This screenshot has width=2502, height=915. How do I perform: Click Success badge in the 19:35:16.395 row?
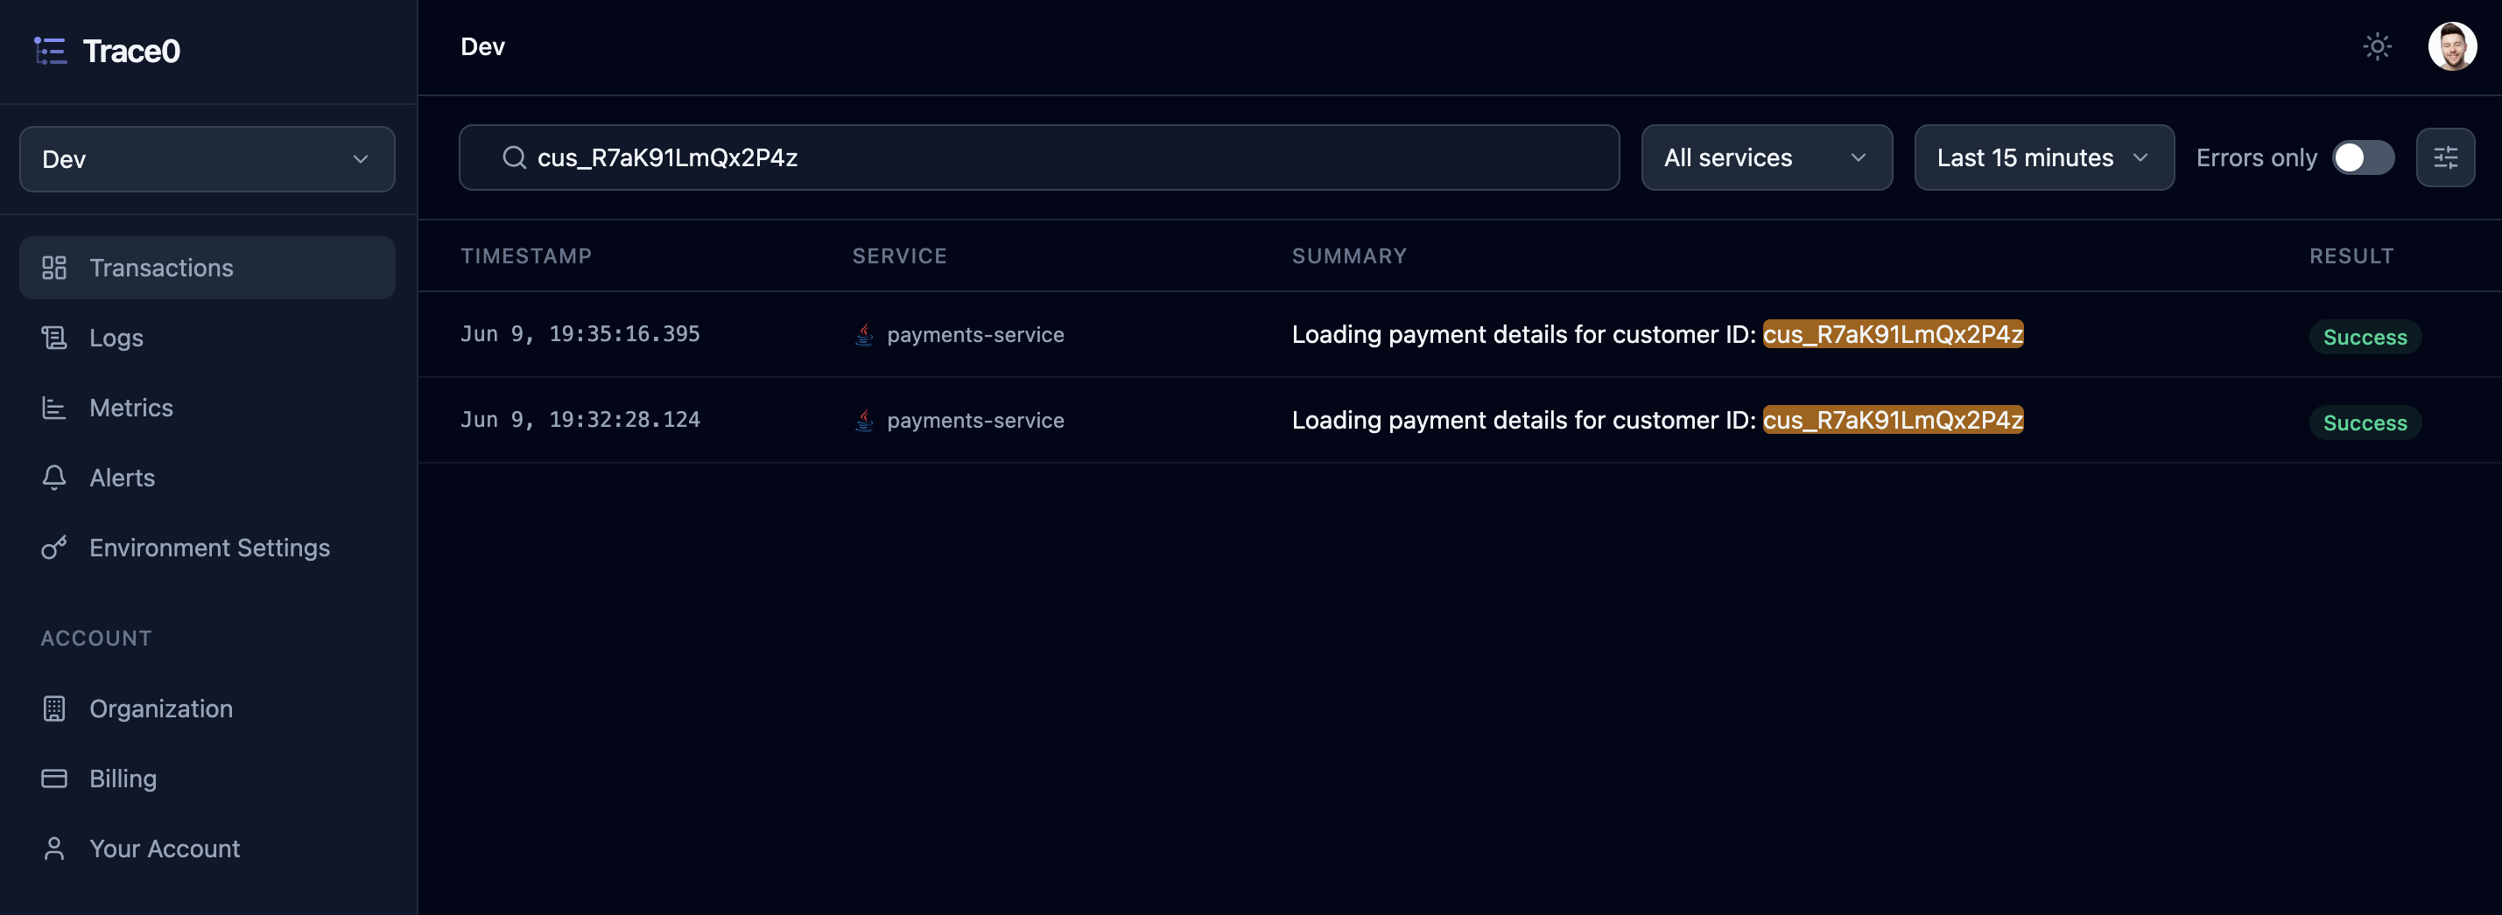click(2364, 337)
